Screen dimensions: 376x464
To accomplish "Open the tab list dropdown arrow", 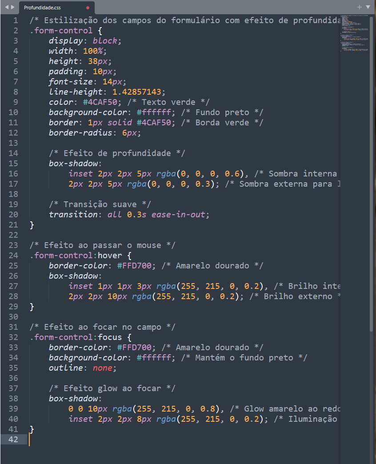I will pos(368,7).
